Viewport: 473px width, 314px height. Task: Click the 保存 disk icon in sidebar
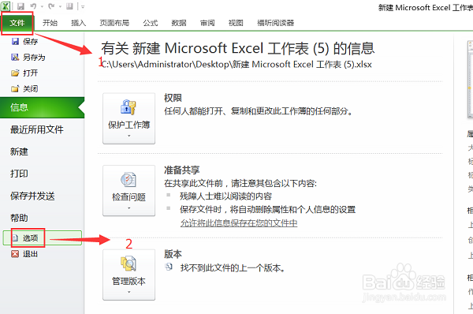tap(15, 41)
